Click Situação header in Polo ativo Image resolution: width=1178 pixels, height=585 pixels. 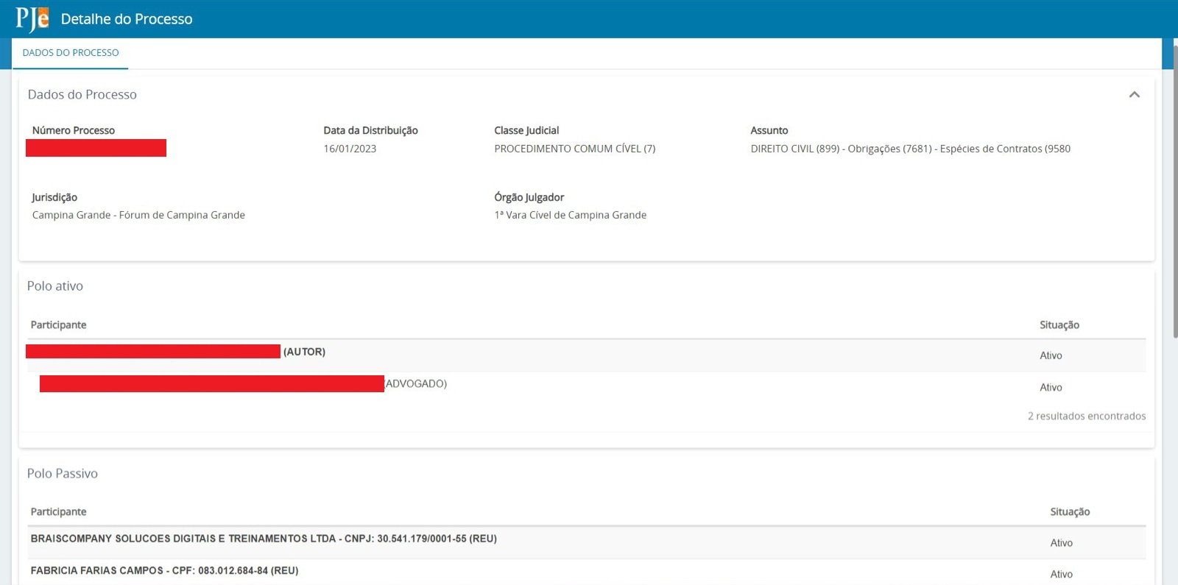point(1059,325)
